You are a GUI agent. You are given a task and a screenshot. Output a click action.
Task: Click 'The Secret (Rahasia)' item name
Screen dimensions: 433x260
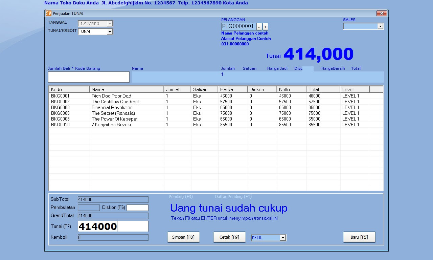(113, 113)
